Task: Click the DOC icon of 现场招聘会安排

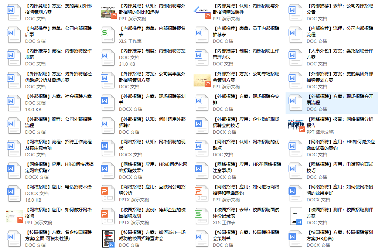Action: point(202,103)
